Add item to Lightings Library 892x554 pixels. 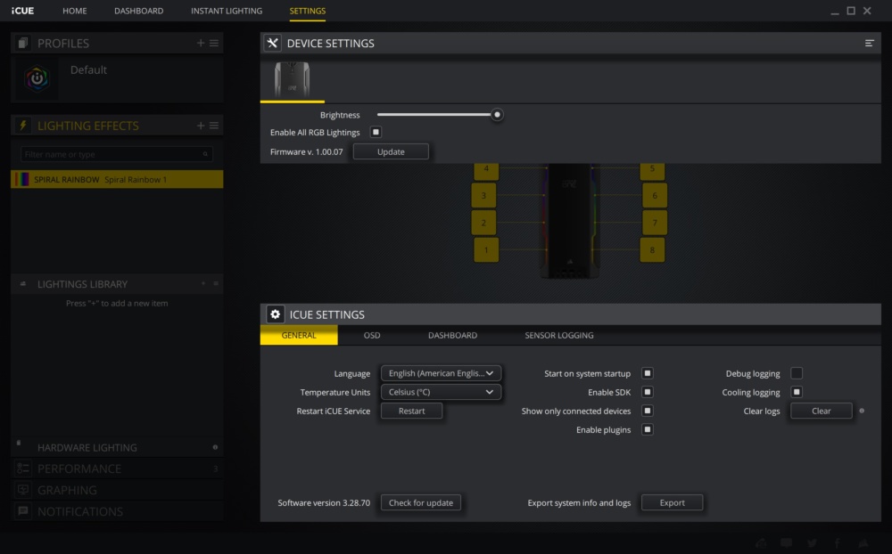(x=202, y=283)
